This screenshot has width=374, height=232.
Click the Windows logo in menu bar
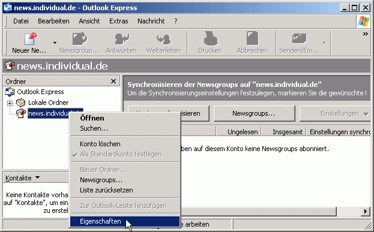(x=364, y=22)
